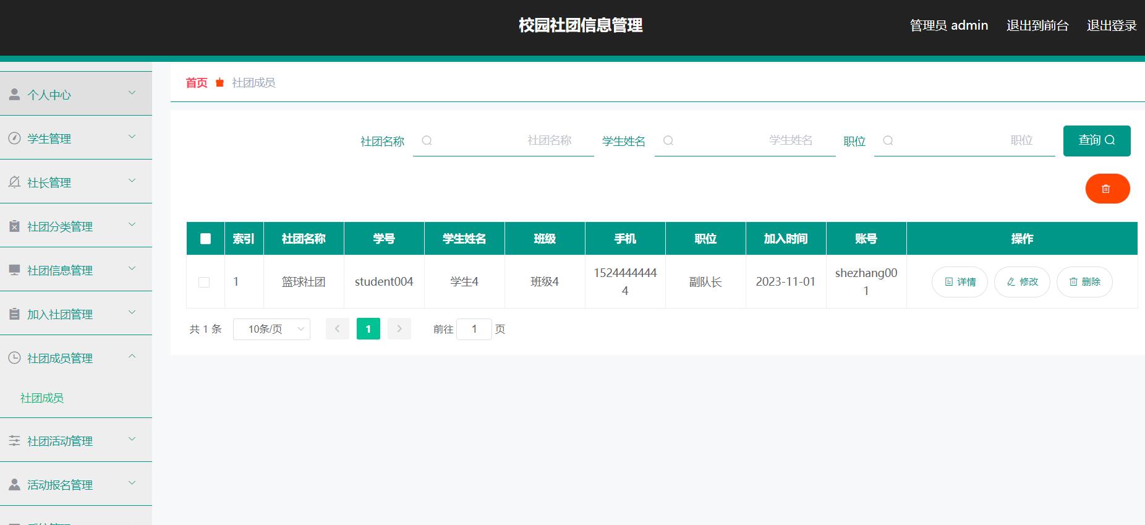Click search icon in 社团名称 field
Image resolution: width=1145 pixels, height=525 pixels.
427,140
